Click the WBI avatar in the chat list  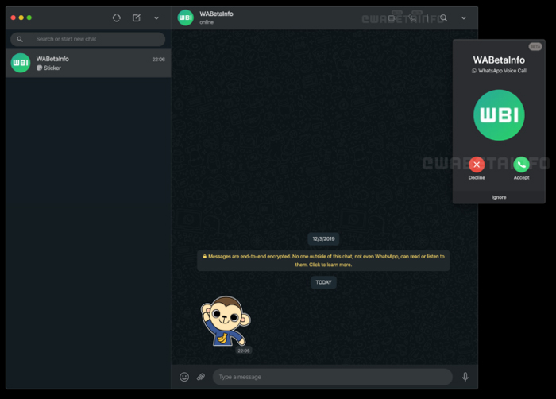[x=21, y=63]
